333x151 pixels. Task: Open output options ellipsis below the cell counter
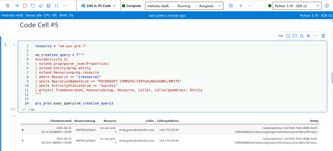pos(13,116)
